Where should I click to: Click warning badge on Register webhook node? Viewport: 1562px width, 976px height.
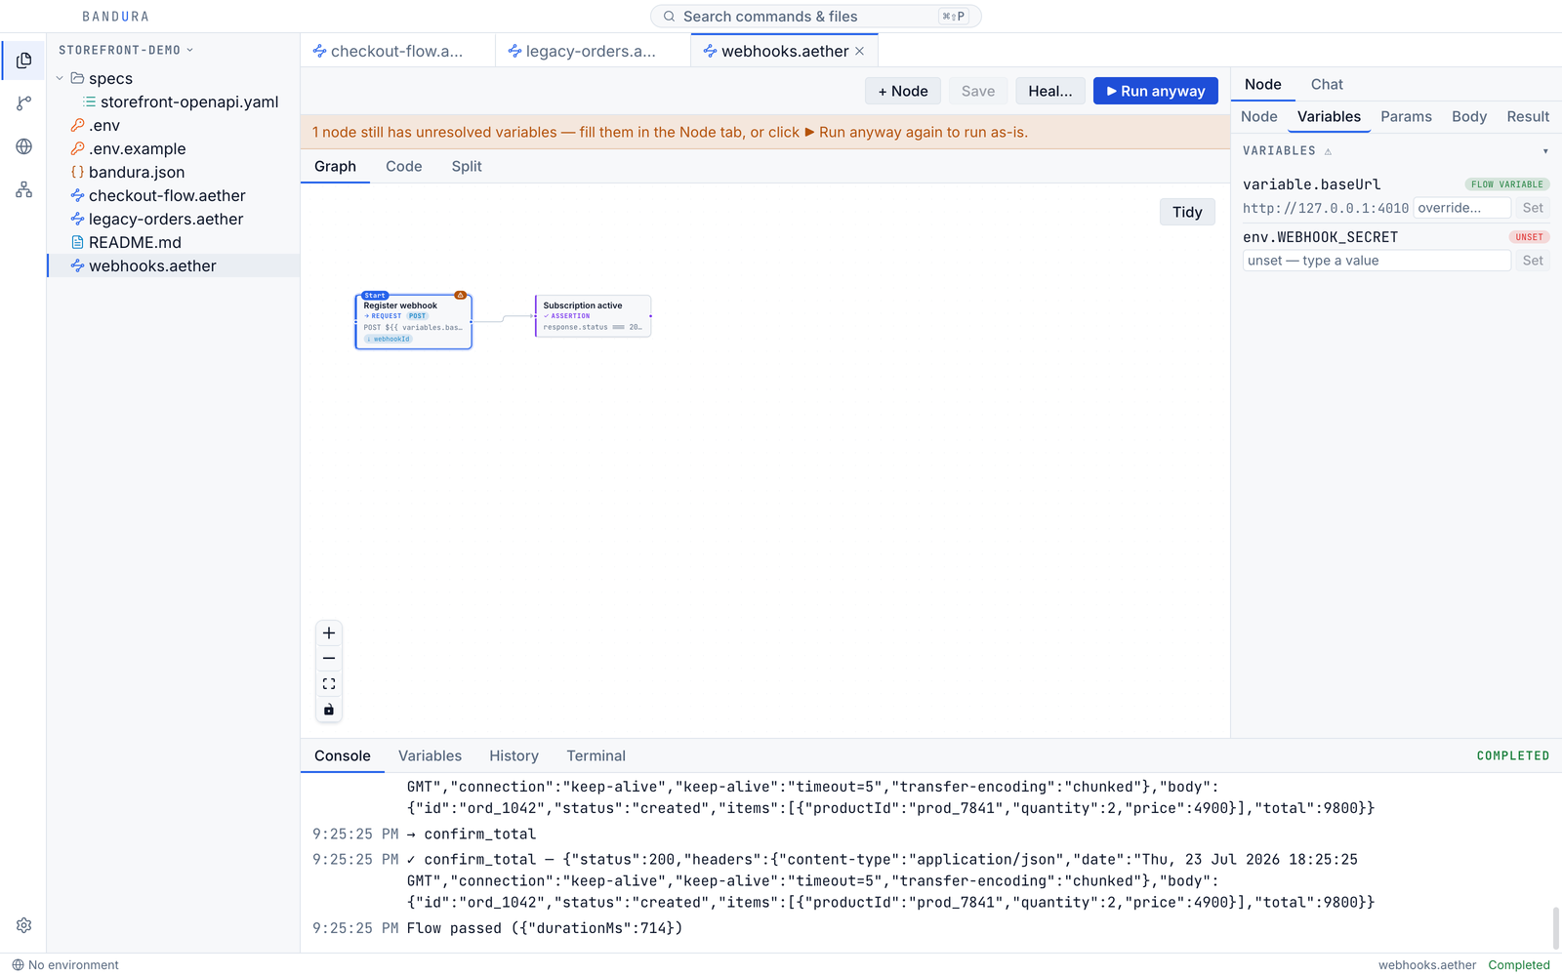pyautogui.click(x=460, y=295)
